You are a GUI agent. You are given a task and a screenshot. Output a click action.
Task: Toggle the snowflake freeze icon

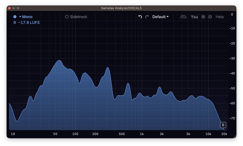coord(203,17)
